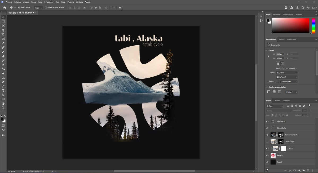The image size is (318, 173).
Task: Select the Frame tool
Action: (x=3, y=39)
